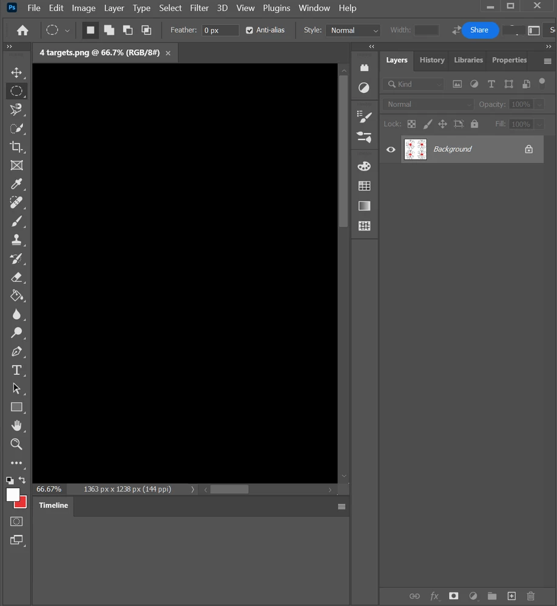Screen dimensions: 557x606
Task: Select the Eyedropper tool
Action: [x=16, y=184]
